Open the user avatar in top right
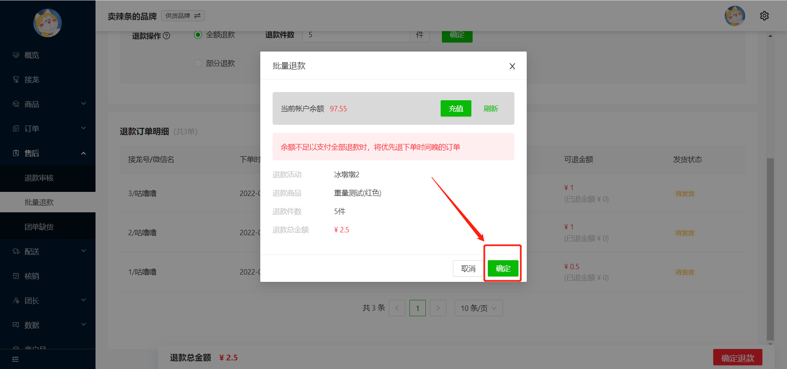The width and height of the screenshot is (787, 369). pos(735,16)
